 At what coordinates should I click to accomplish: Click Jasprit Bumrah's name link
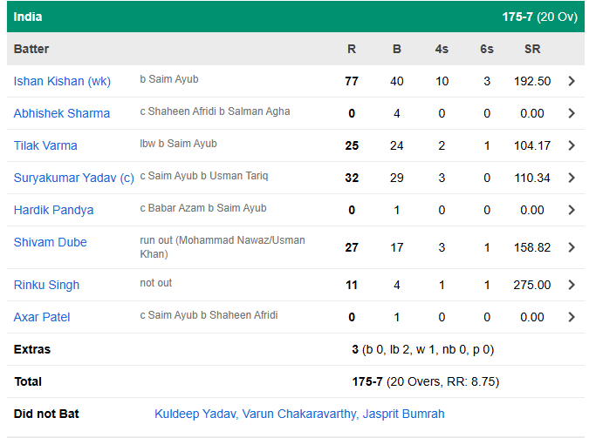[401, 414]
